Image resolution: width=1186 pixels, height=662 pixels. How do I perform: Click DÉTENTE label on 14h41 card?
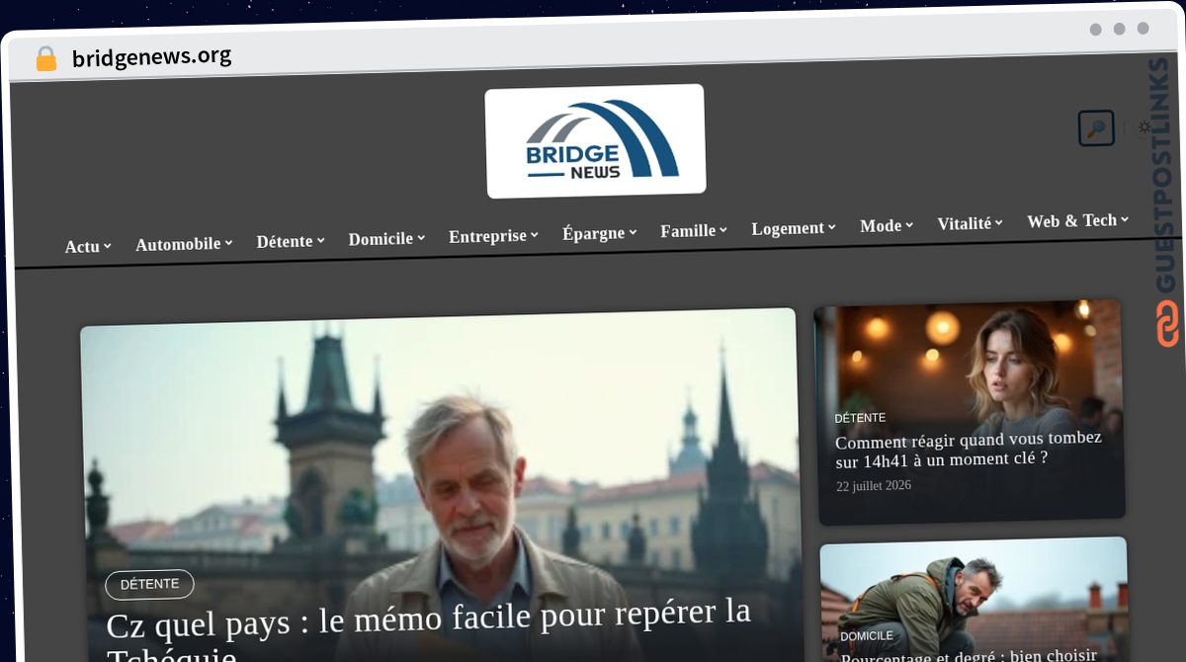pyautogui.click(x=860, y=418)
